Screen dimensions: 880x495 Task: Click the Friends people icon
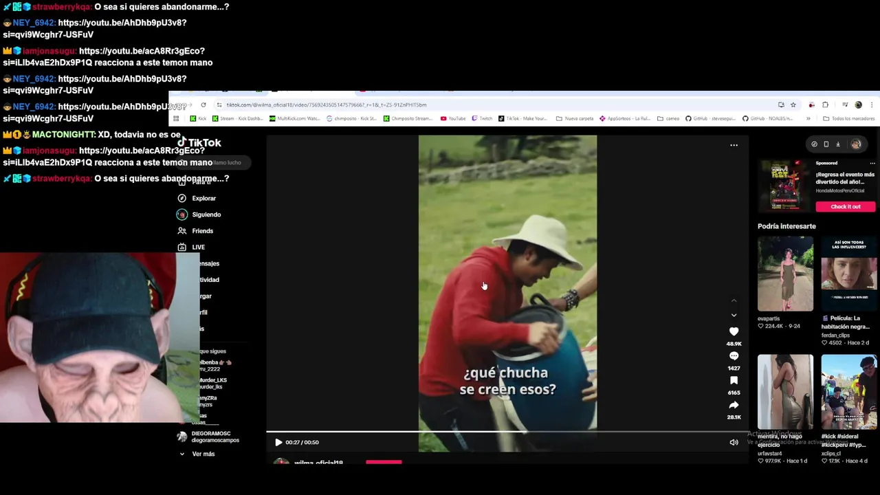pyautogui.click(x=181, y=231)
